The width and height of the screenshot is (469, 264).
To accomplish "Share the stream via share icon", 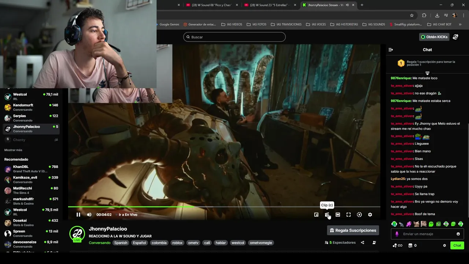I will click(x=362, y=242).
